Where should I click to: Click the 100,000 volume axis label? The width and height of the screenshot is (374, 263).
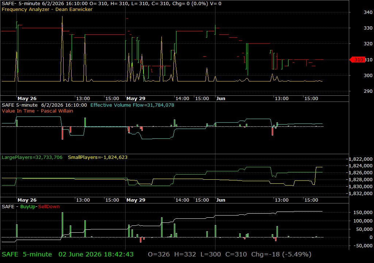pos(363,221)
